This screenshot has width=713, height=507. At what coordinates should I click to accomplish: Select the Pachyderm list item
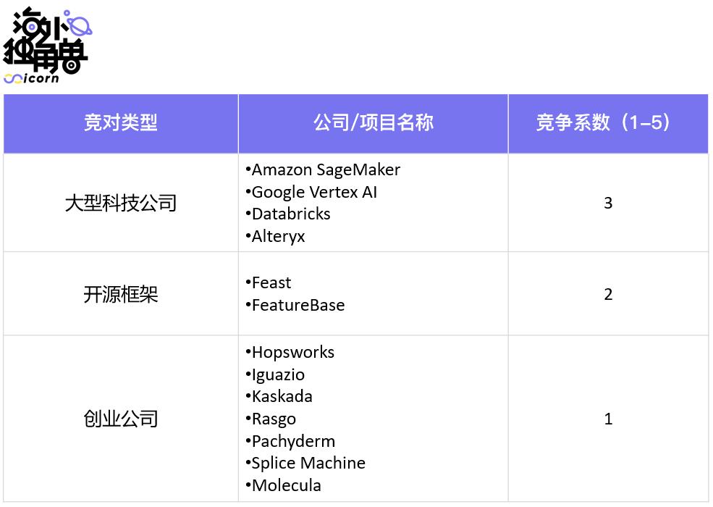click(x=293, y=441)
